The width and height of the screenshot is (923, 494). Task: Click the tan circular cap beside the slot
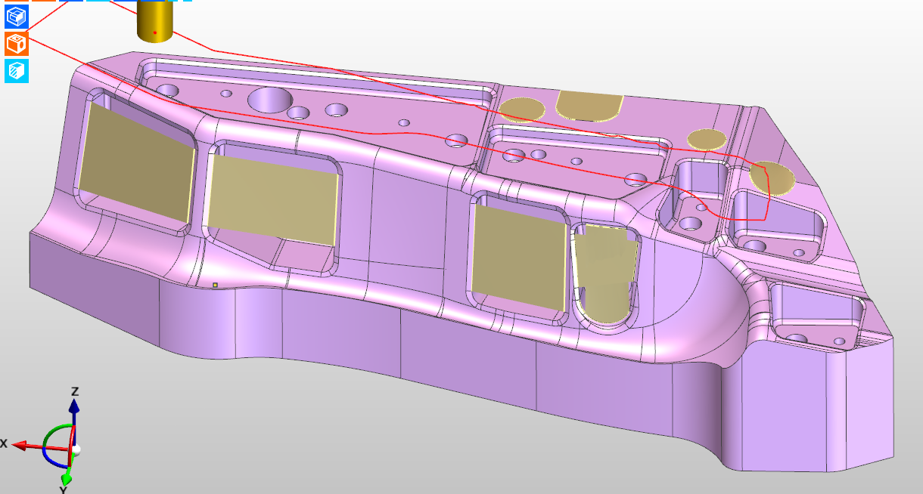pos(523,110)
